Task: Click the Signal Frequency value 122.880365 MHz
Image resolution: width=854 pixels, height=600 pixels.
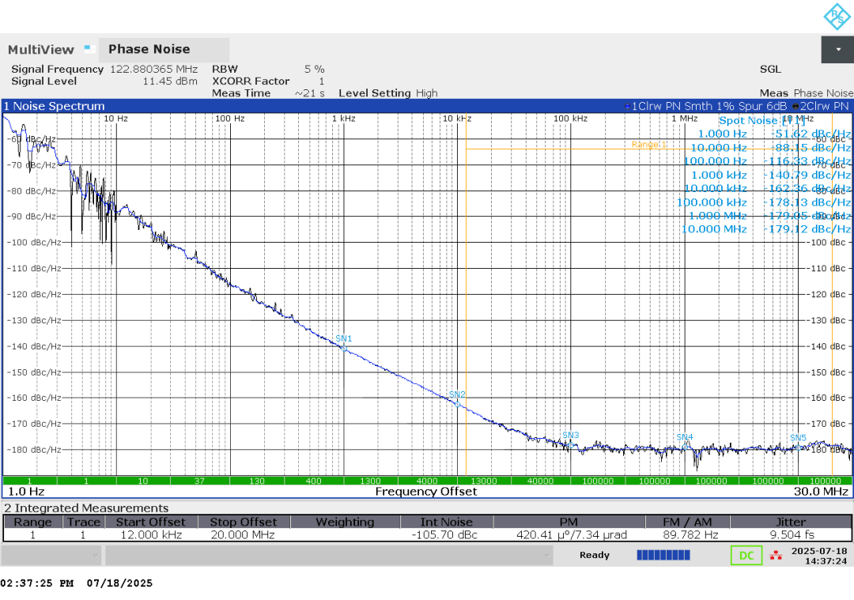Action: (x=153, y=69)
